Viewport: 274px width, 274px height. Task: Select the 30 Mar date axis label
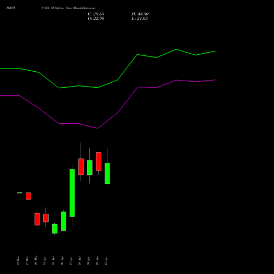36,261
